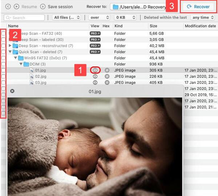218x196 pixels.
Task: Sort by Modification date column header
Action: coord(200,26)
